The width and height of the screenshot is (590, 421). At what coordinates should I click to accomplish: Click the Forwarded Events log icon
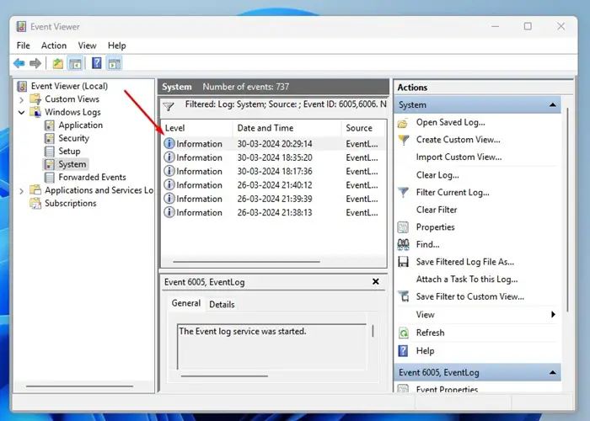pyautogui.click(x=49, y=177)
